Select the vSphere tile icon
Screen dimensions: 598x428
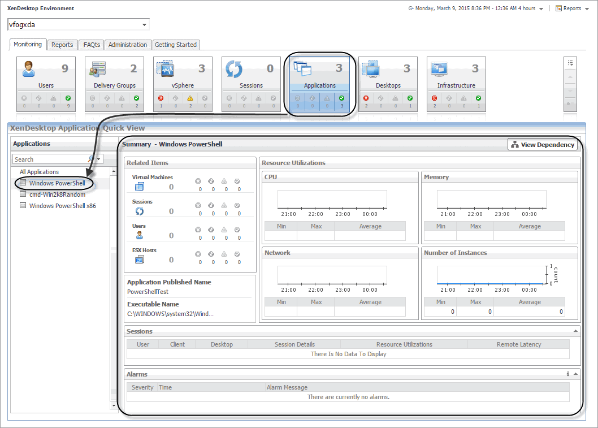click(167, 69)
